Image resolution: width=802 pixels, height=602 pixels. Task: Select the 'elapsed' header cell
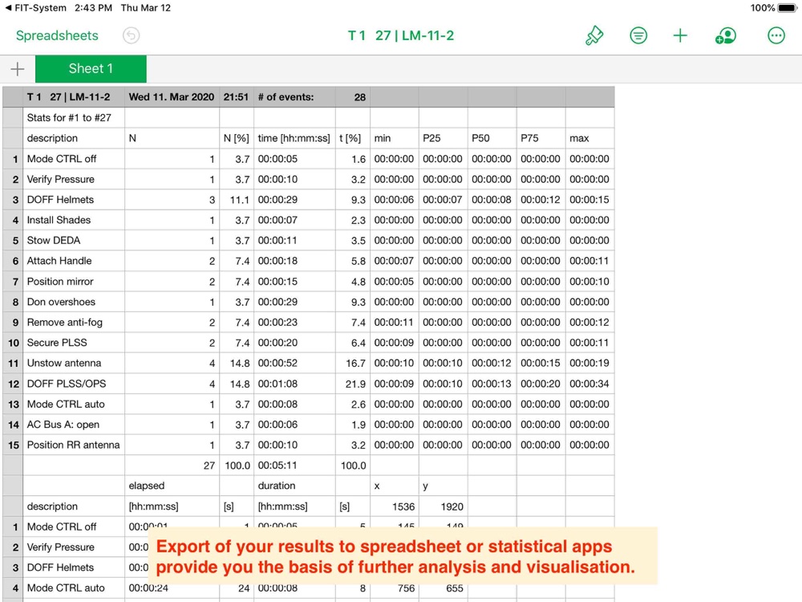pyautogui.click(x=172, y=486)
